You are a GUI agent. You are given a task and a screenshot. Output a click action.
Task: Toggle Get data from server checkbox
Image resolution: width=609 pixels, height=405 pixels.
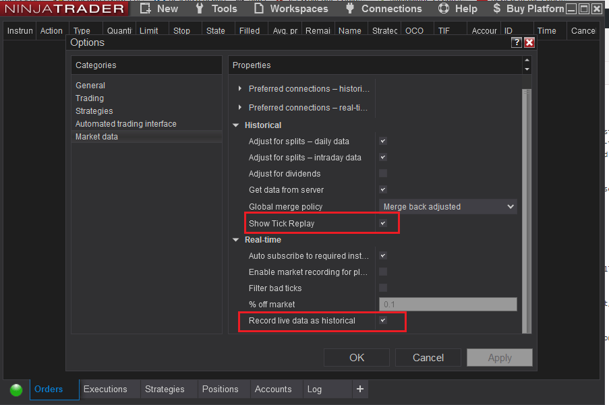point(383,190)
